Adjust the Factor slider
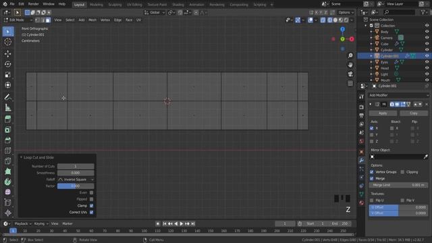This screenshot has width=432, height=243. [76, 186]
